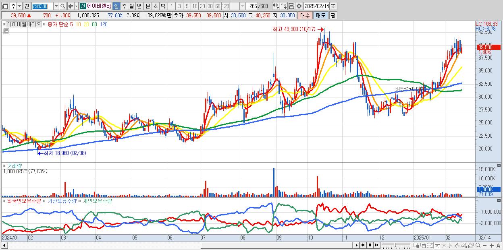503x250 pixels.
Task: Click moving average 5 legend
Action: pos(71,24)
